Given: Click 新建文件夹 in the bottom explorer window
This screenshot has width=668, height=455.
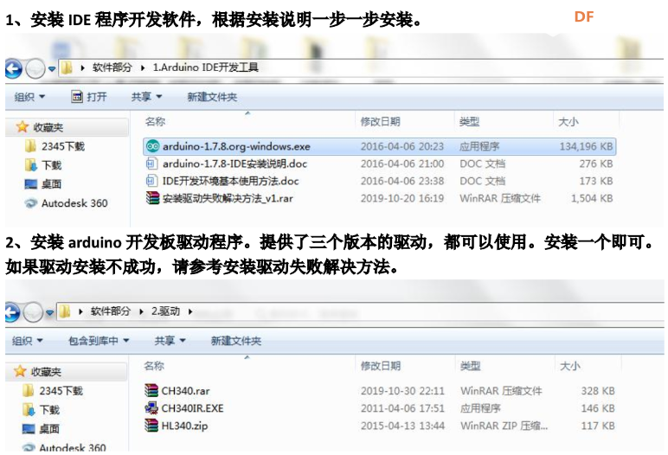Looking at the screenshot, I should click(x=236, y=341).
